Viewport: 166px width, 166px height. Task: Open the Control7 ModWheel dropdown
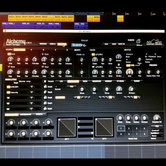(157, 130)
